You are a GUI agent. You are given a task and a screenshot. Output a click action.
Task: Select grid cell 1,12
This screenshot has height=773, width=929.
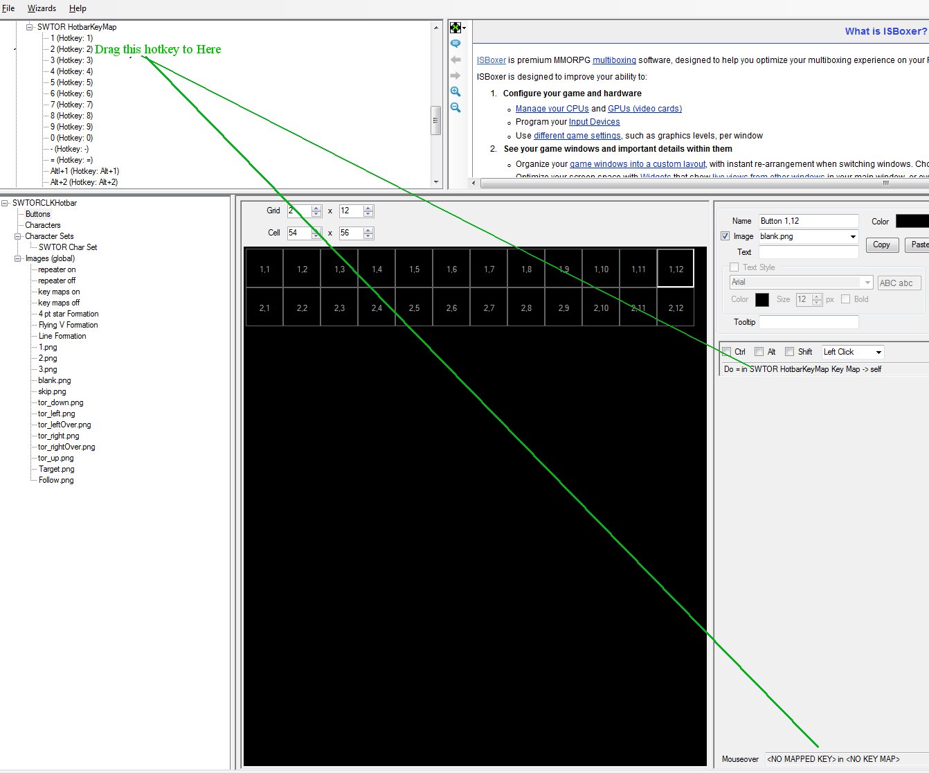pos(676,269)
